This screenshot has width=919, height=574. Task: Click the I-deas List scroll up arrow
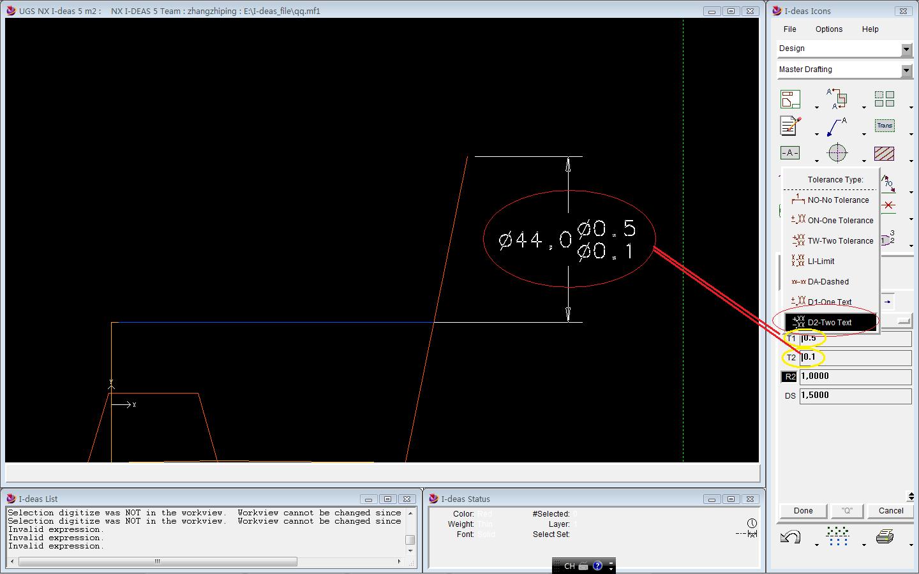tap(410, 513)
